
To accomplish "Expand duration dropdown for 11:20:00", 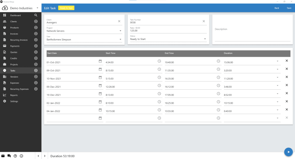I will [x=277, y=78].
